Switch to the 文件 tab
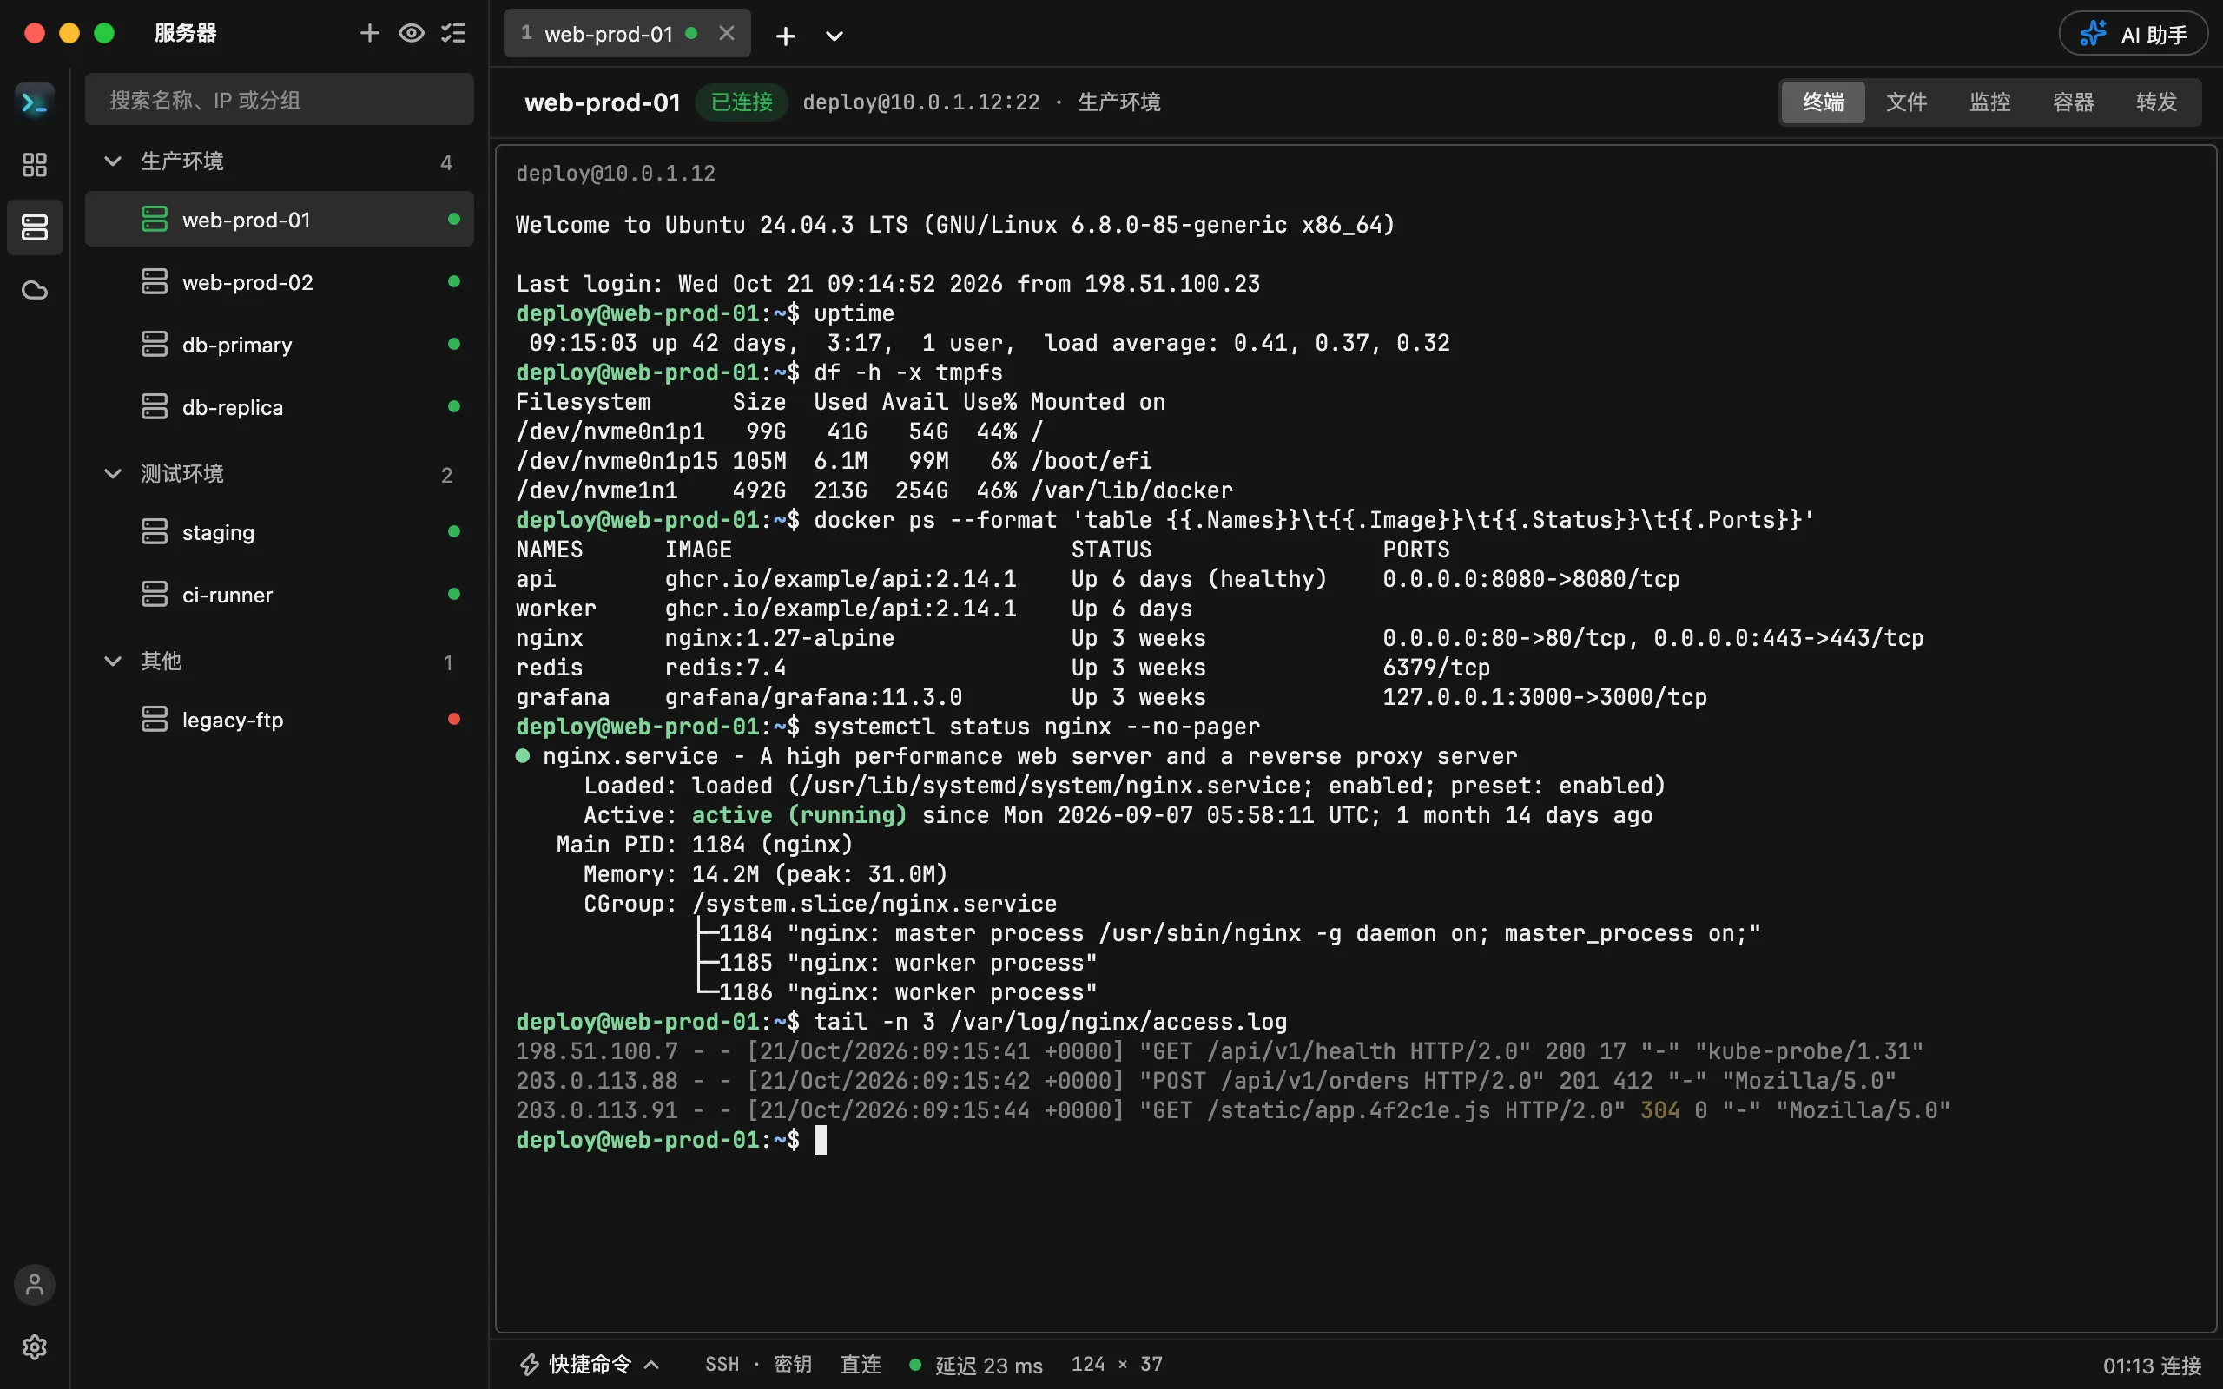The image size is (2223, 1389). tap(1907, 102)
